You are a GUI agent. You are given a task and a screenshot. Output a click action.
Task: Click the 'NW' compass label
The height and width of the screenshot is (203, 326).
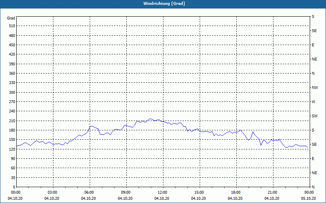(315, 88)
